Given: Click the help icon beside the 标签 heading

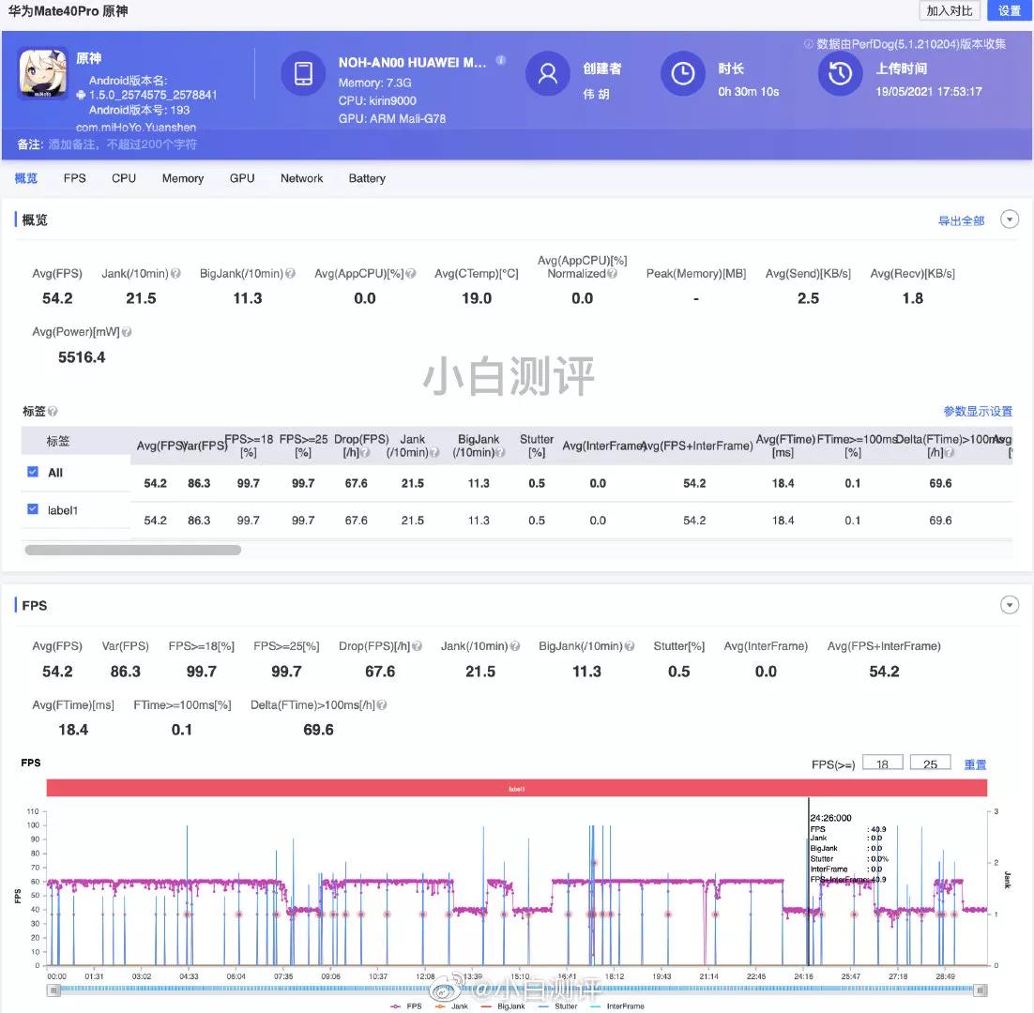Looking at the screenshot, I should [x=53, y=411].
